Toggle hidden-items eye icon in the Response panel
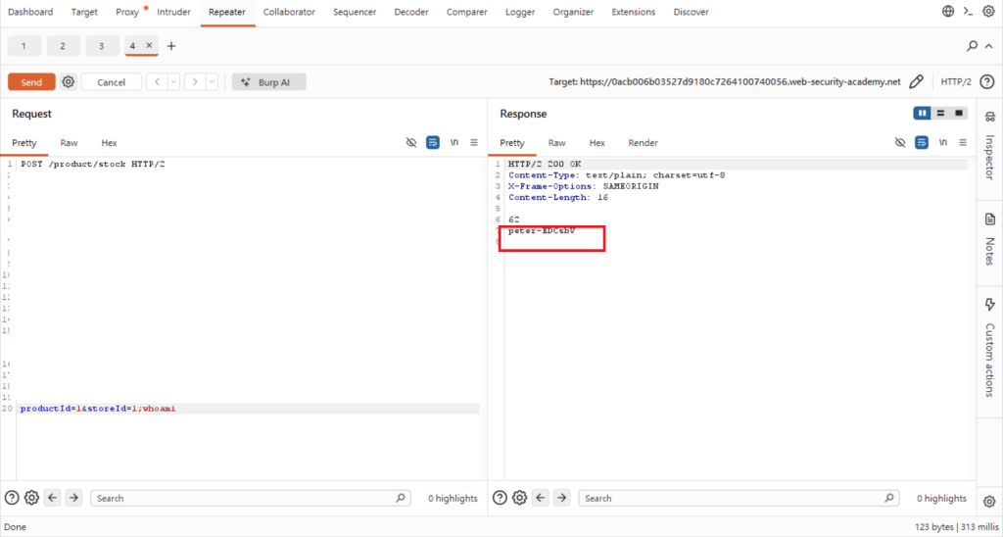The width and height of the screenshot is (1003, 537). [x=900, y=142]
